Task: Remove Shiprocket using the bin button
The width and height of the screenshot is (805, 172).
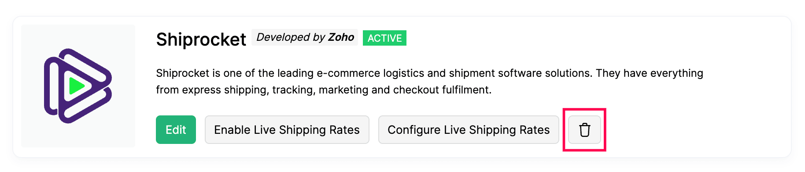Action: tap(584, 130)
